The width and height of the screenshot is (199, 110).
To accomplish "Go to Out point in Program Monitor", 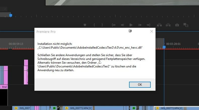I will click(x=148, y=25).
